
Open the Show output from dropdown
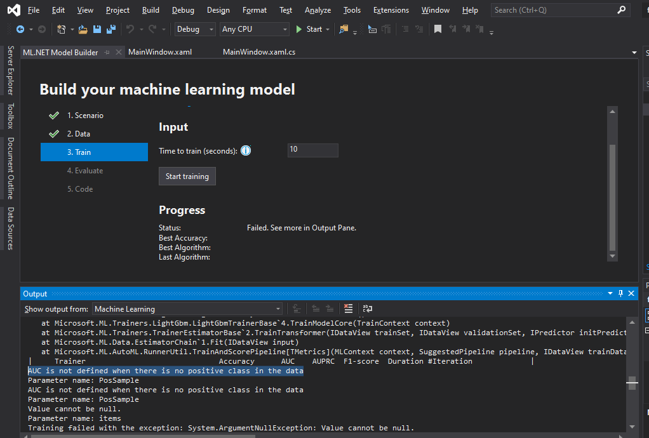click(x=187, y=309)
